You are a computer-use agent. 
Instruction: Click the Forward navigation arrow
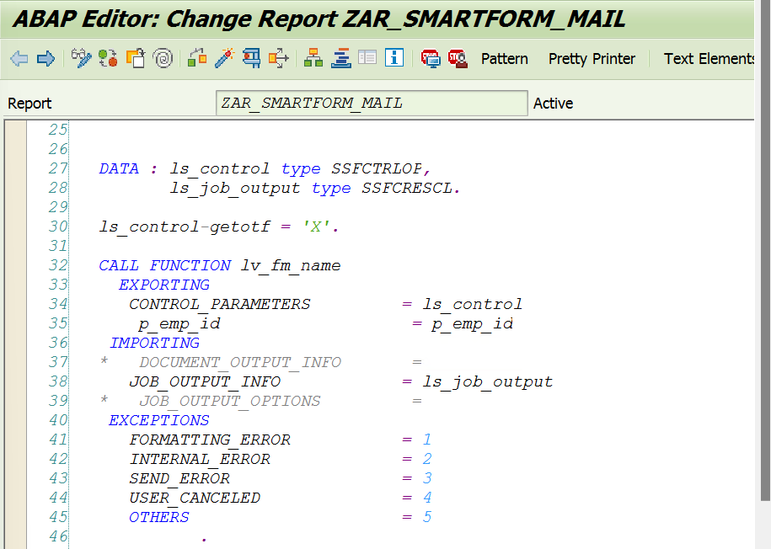[46, 59]
